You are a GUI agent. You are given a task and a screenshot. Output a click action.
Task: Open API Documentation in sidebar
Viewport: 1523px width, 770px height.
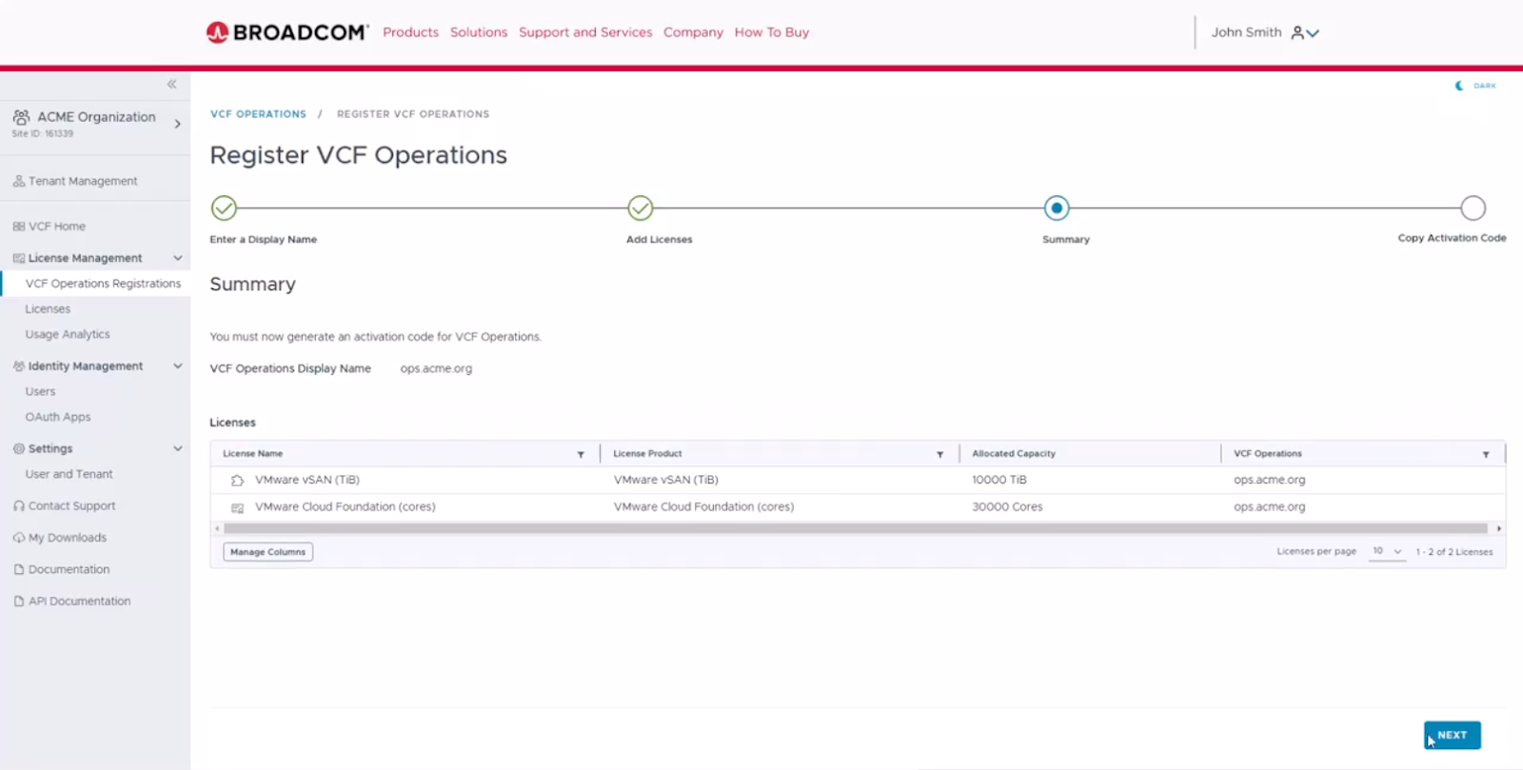(x=80, y=602)
